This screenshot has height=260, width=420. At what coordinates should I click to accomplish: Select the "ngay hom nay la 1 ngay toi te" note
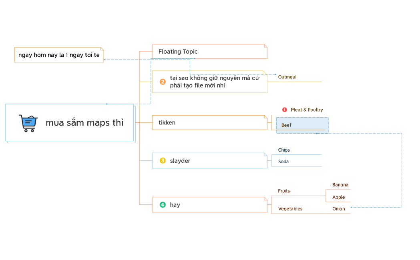(59, 55)
